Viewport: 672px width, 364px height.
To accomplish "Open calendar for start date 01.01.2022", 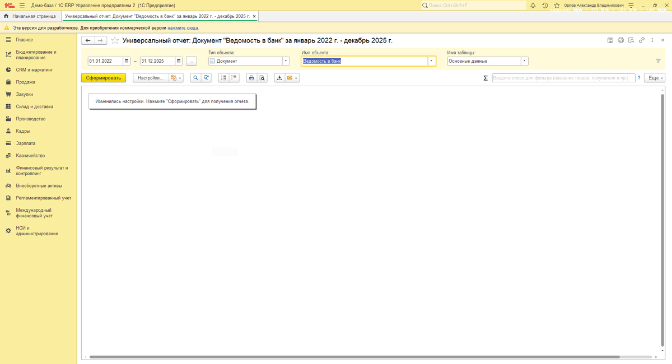I will click(x=127, y=61).
